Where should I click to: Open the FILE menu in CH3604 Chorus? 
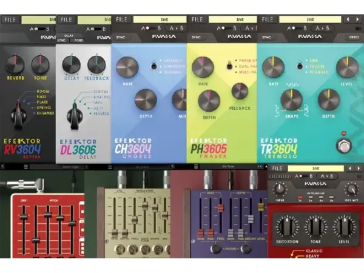point(122,19)
